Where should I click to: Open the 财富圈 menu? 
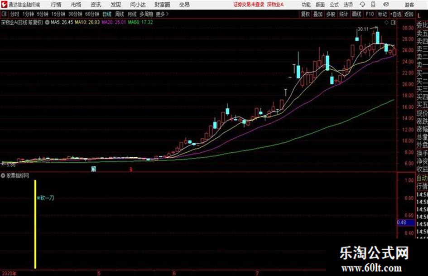click(x=162, y=5)
